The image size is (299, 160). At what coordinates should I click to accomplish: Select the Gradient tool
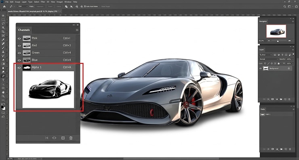point(3,64)
